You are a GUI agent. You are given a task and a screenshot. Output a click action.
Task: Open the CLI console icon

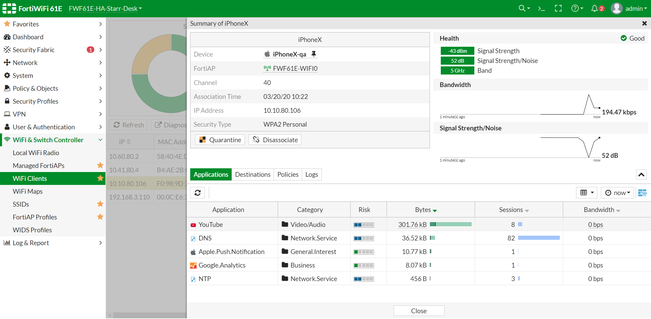click(x=541, y=8)
